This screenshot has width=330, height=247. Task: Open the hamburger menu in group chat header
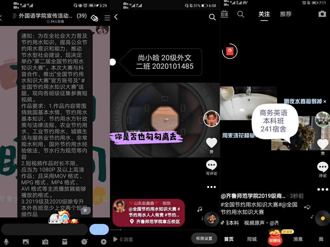[107, 18]
